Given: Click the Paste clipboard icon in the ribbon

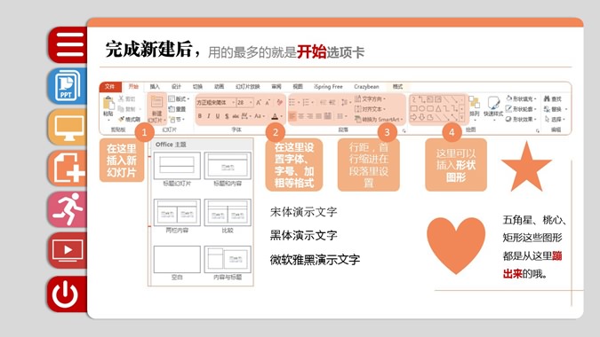Looking at the screenshot, I should click(108, 106).
